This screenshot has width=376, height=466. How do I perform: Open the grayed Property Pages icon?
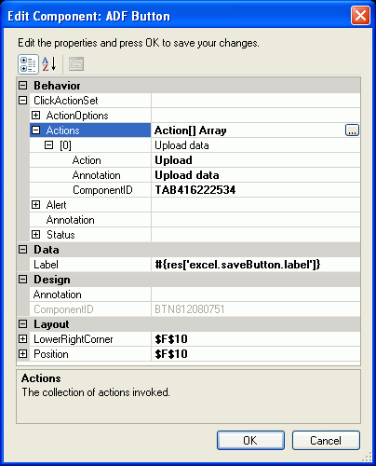pyautogui.click(x=76, y=64)
